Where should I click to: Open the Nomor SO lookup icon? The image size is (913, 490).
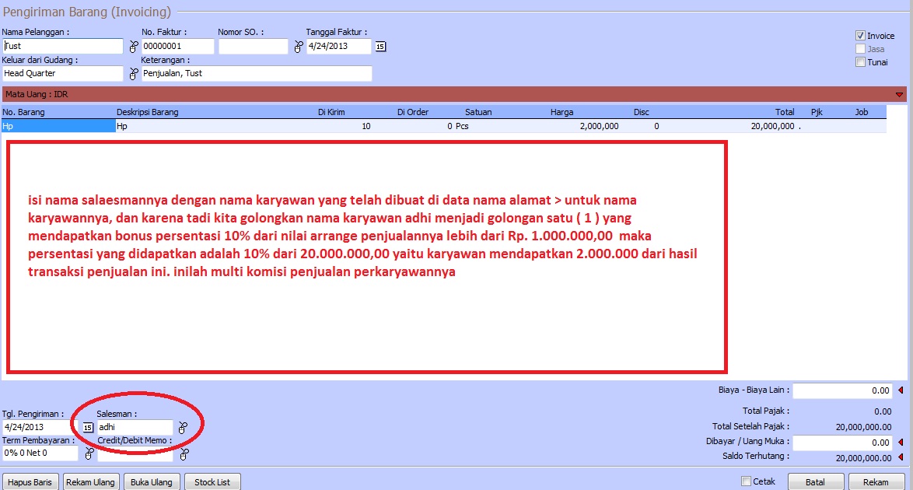(298, 47)
